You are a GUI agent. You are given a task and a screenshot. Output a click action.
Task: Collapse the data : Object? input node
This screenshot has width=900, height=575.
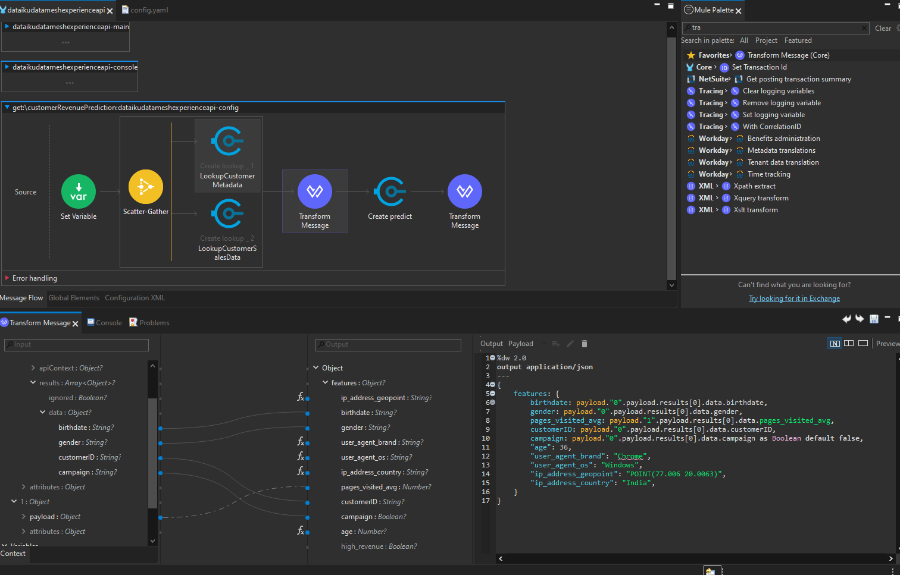[x=42, y=412]
